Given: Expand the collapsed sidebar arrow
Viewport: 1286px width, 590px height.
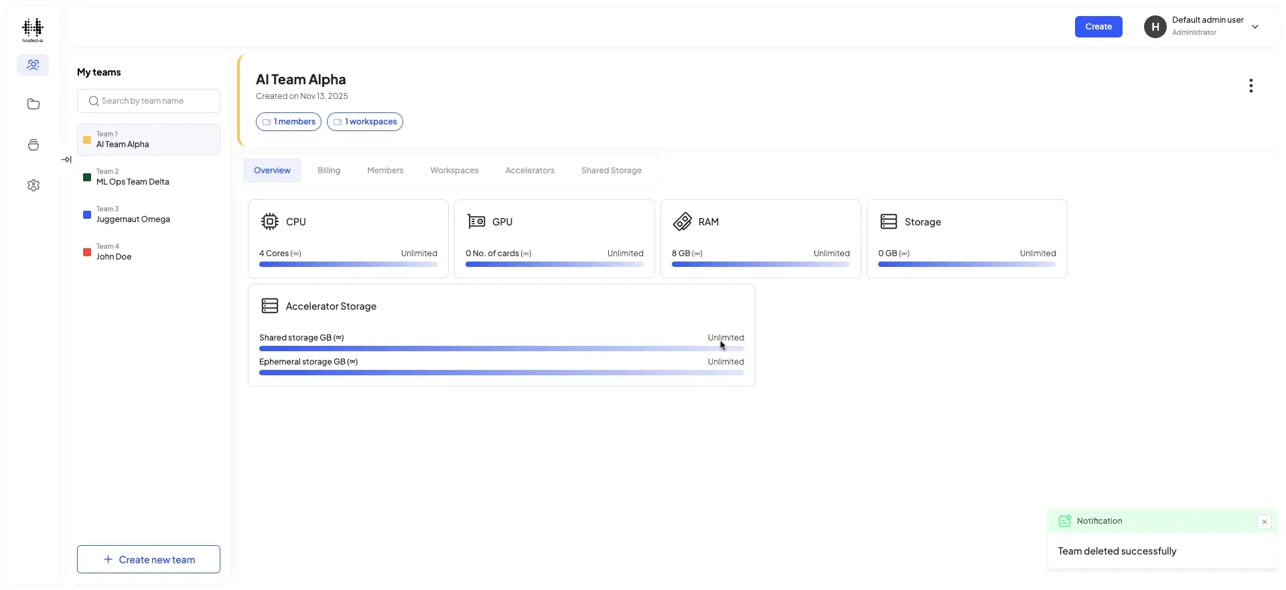Looking at the screenshot, I should (66, 160).
